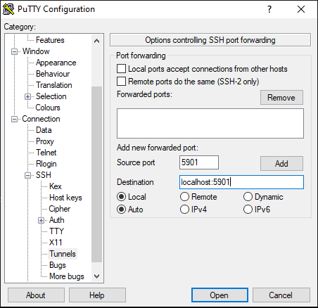The height and width of the screenshot is (308, 318).
Task: Open the X11 category
Action: tap(56, 243)
